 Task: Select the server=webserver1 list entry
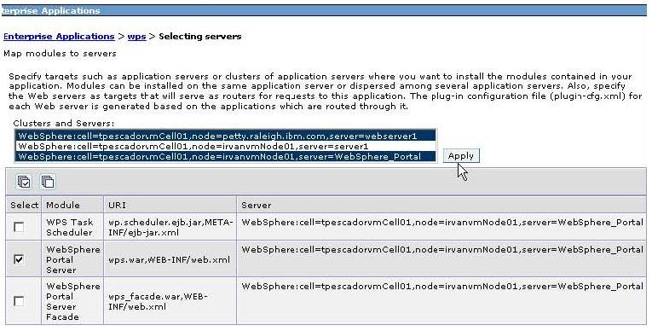click(x=226, y=136)
